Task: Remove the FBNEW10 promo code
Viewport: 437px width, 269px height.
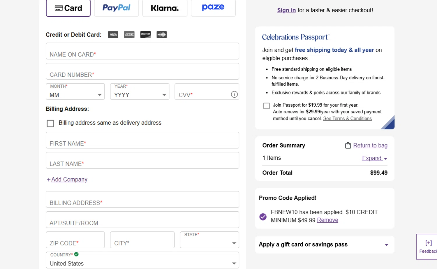Action: 327,220
